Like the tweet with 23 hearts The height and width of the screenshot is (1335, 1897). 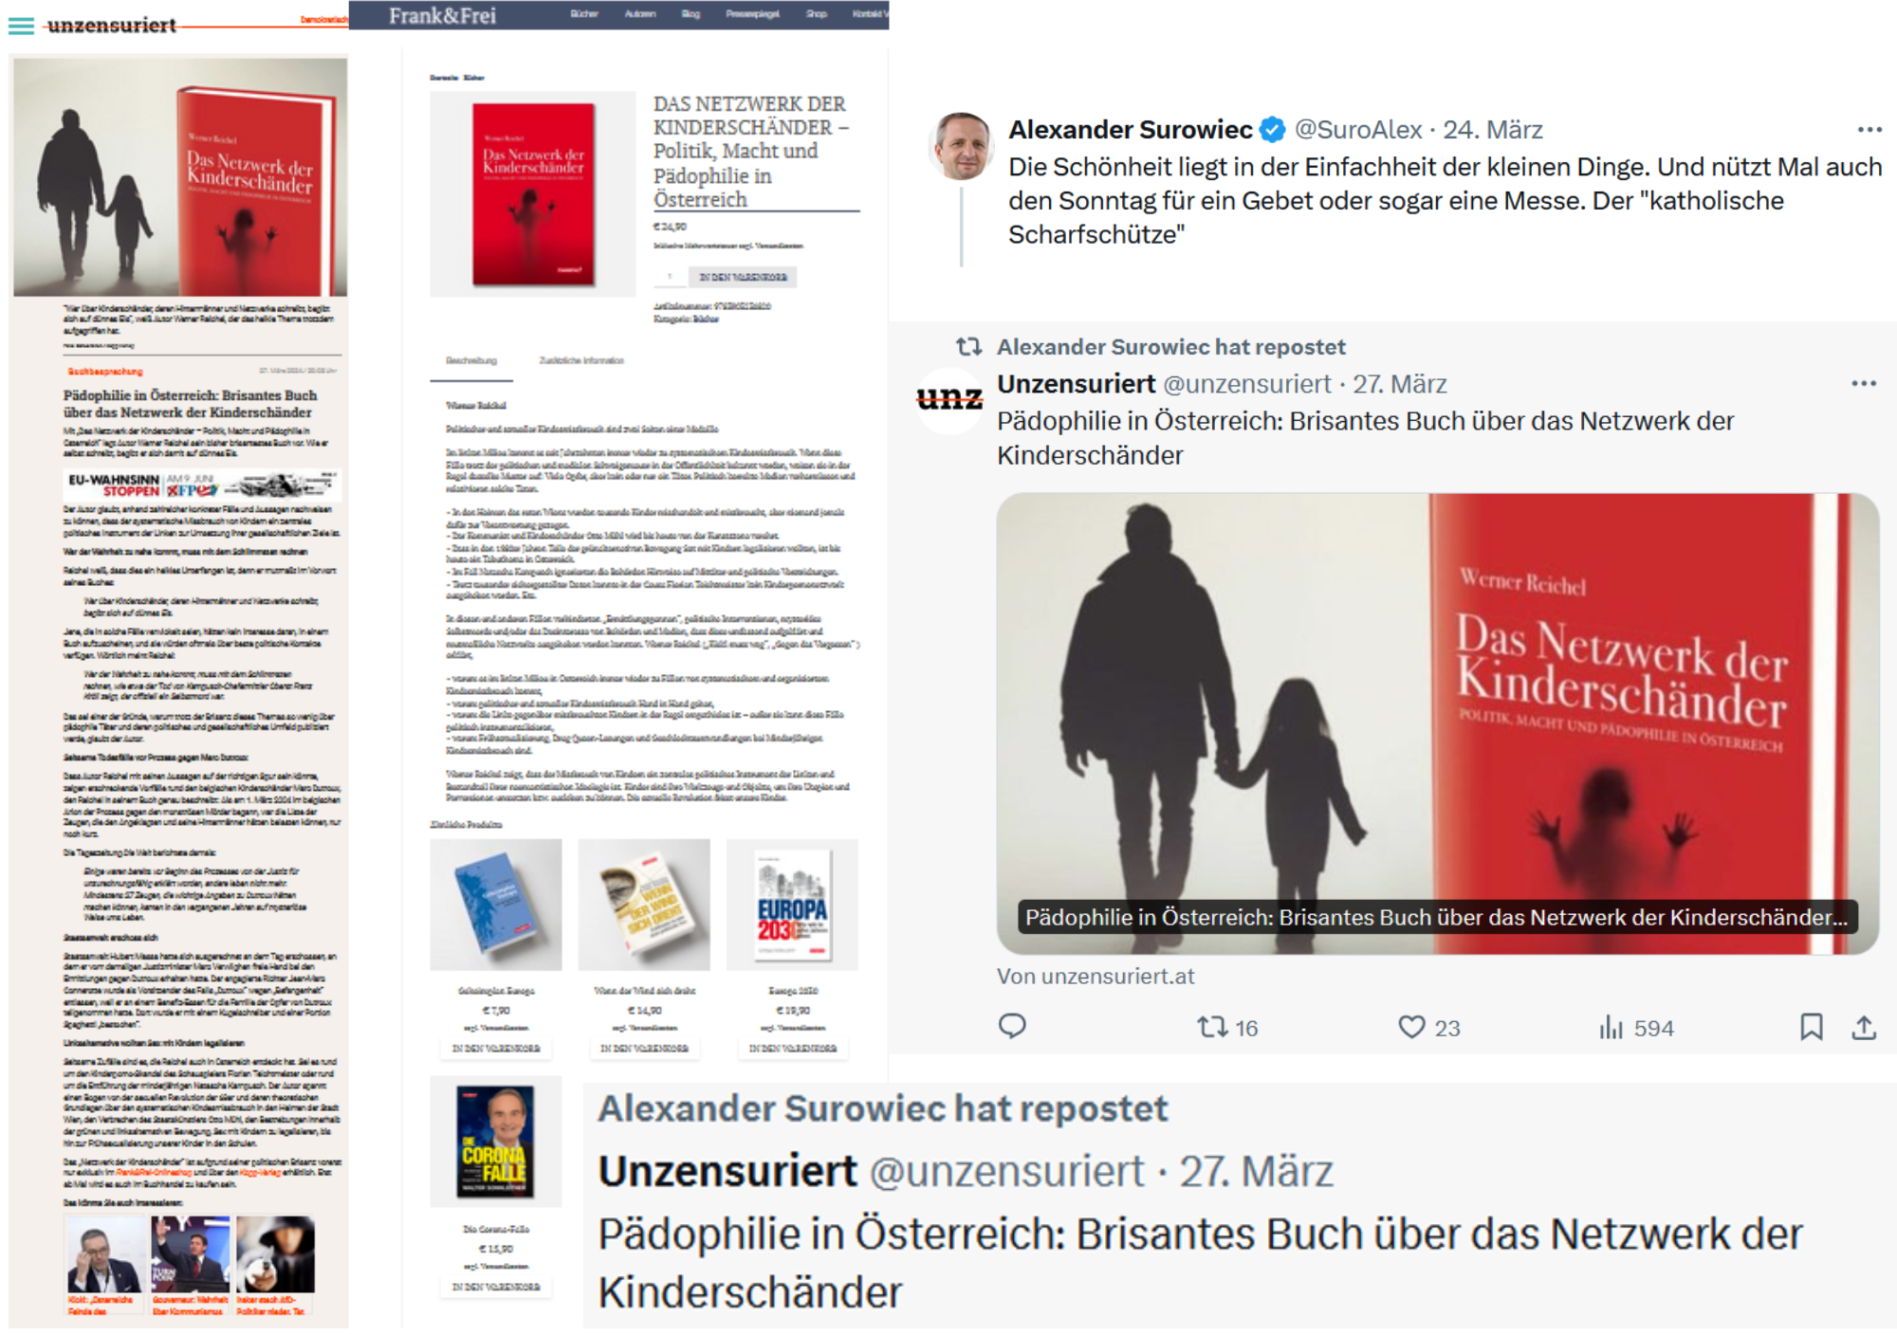1428,1028
